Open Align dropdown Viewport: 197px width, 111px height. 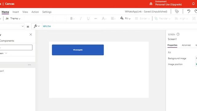click(181, 18)
